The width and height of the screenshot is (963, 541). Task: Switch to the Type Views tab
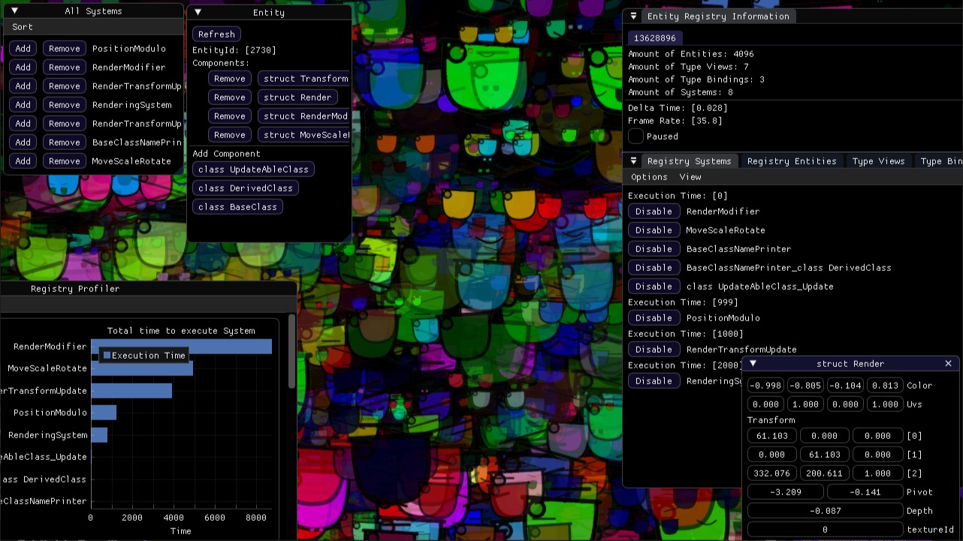[x=879, y=161]
